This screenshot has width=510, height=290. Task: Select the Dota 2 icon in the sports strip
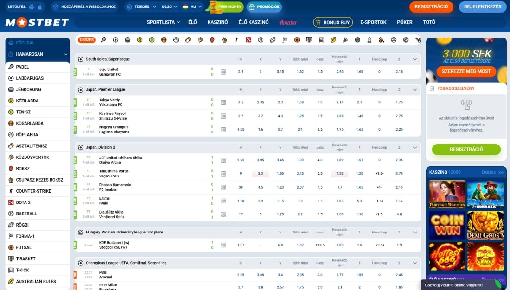tap(249, 40)
